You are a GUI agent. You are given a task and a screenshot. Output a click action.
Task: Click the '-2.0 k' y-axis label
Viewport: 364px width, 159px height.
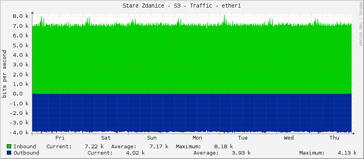tap(19, 113)
